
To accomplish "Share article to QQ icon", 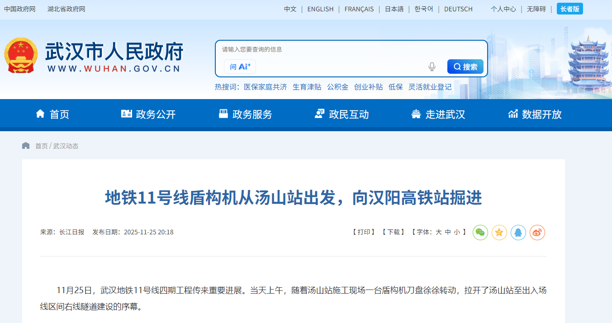I will (518, 233).
